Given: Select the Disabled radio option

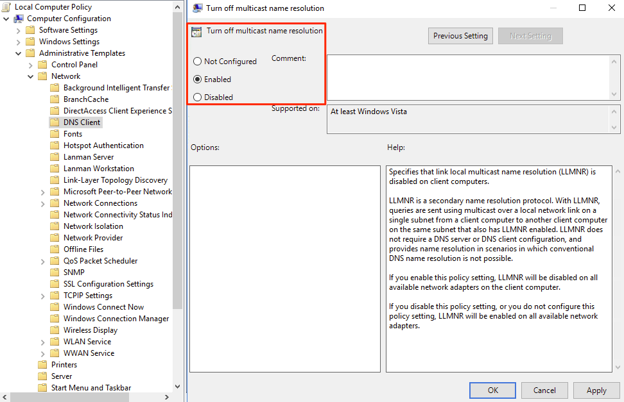Looking at the screenshot, I should [x=198, y=97].
